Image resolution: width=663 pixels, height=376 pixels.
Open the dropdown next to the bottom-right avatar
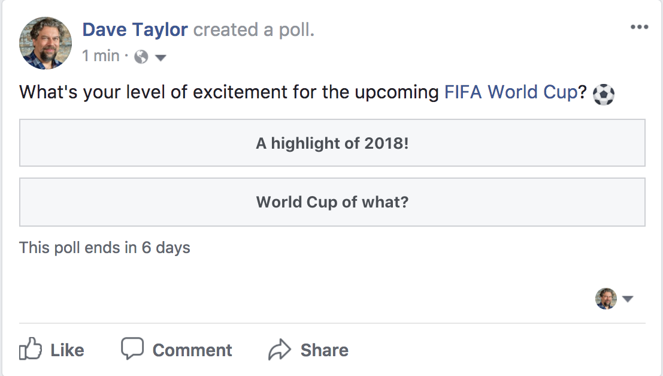tap(628, 299)
